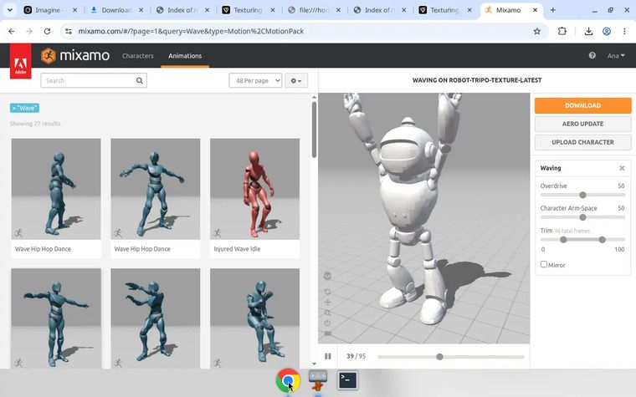
Task: Switch to the Animations tab
Action: (185, 56)
